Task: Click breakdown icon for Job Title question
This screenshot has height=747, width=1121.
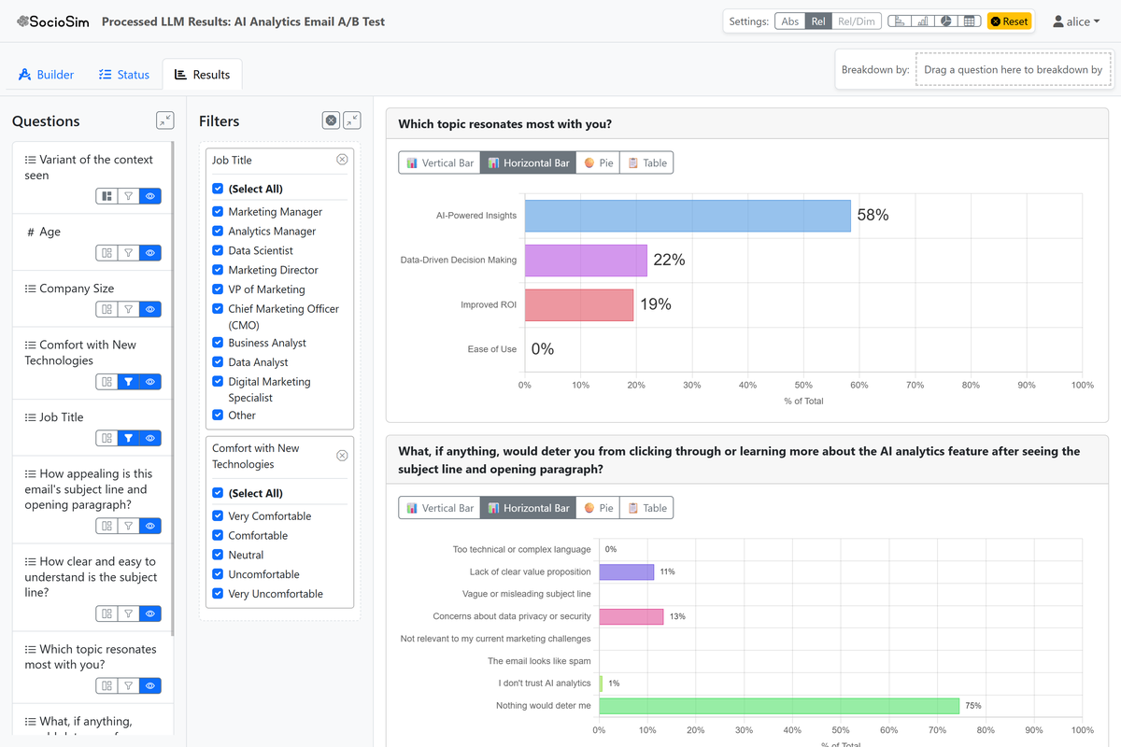Action: [106, 438]
